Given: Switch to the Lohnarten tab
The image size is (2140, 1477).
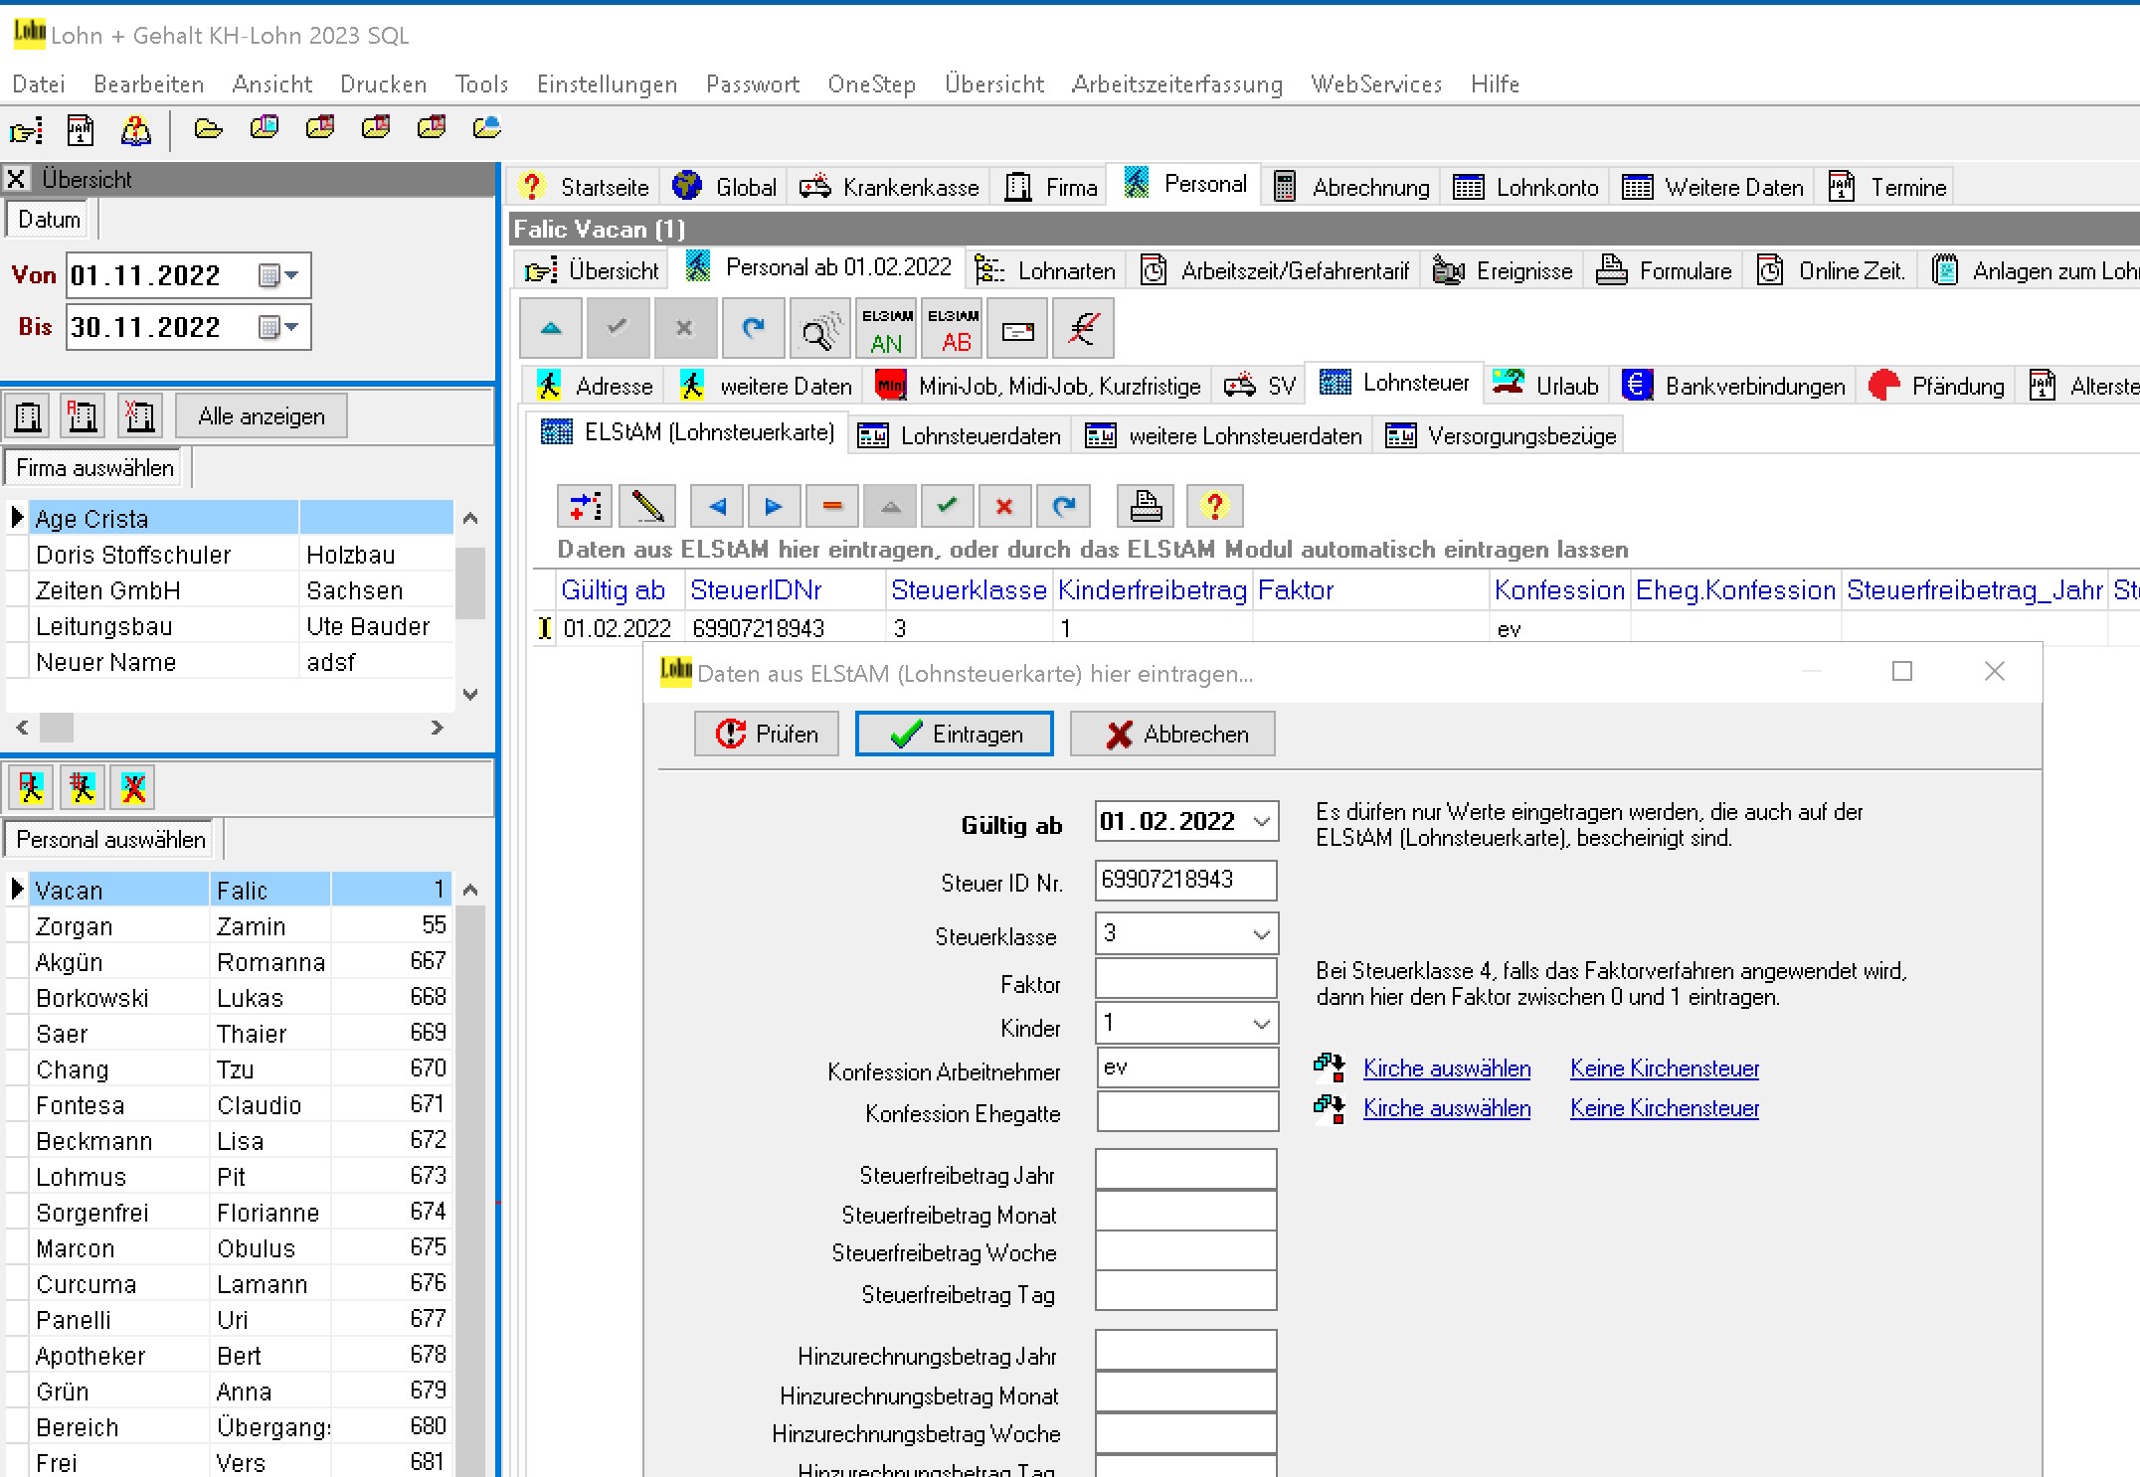Looking at the screenshot, I should tap(1045, 270).
